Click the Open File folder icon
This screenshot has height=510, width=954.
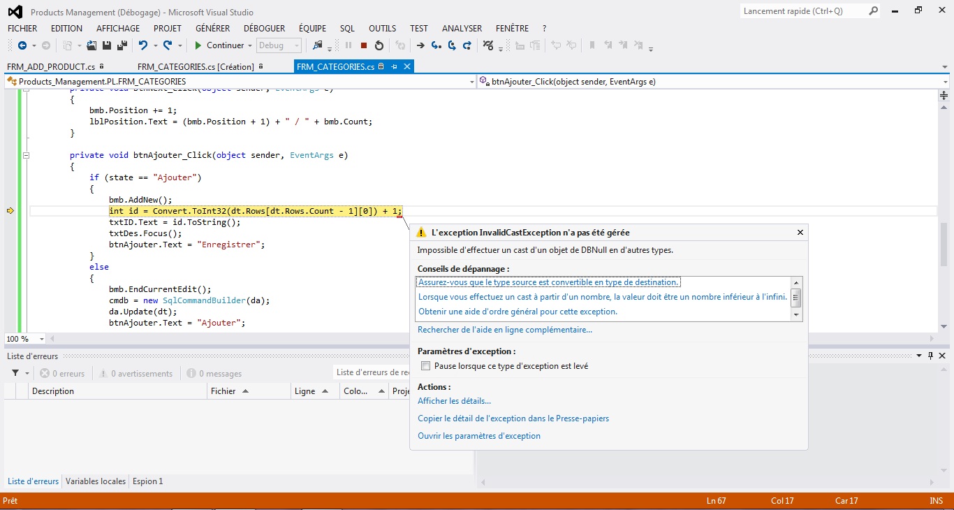click(91, 45)
